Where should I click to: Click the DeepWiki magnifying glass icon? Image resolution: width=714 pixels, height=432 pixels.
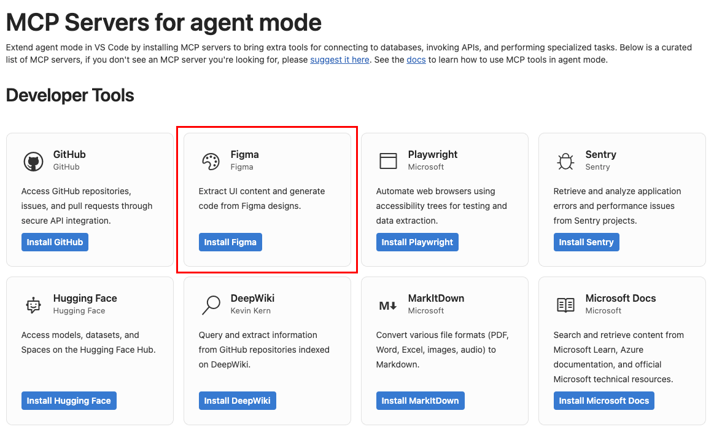[x=211, y=305]
